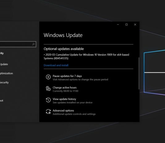Screen dimensions: 165x143
Task: Click the vertical scrollbar in Windows Update
Action: point(139,73)
